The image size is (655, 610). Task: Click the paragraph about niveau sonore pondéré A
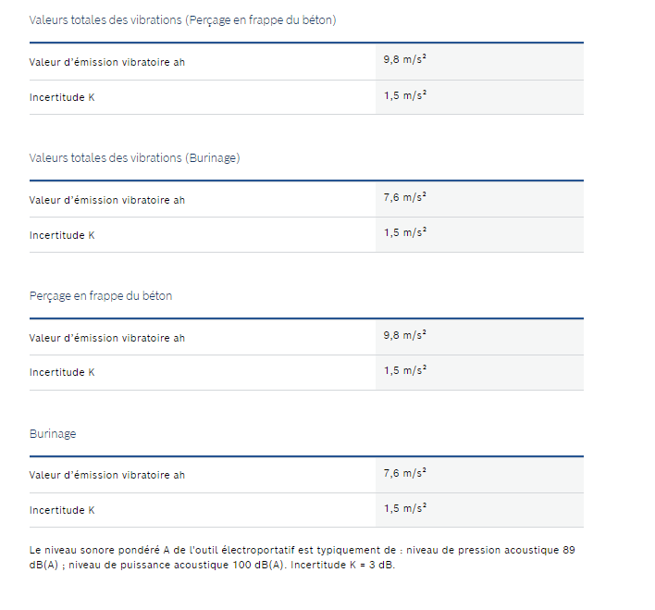click(x=302, y=557)
